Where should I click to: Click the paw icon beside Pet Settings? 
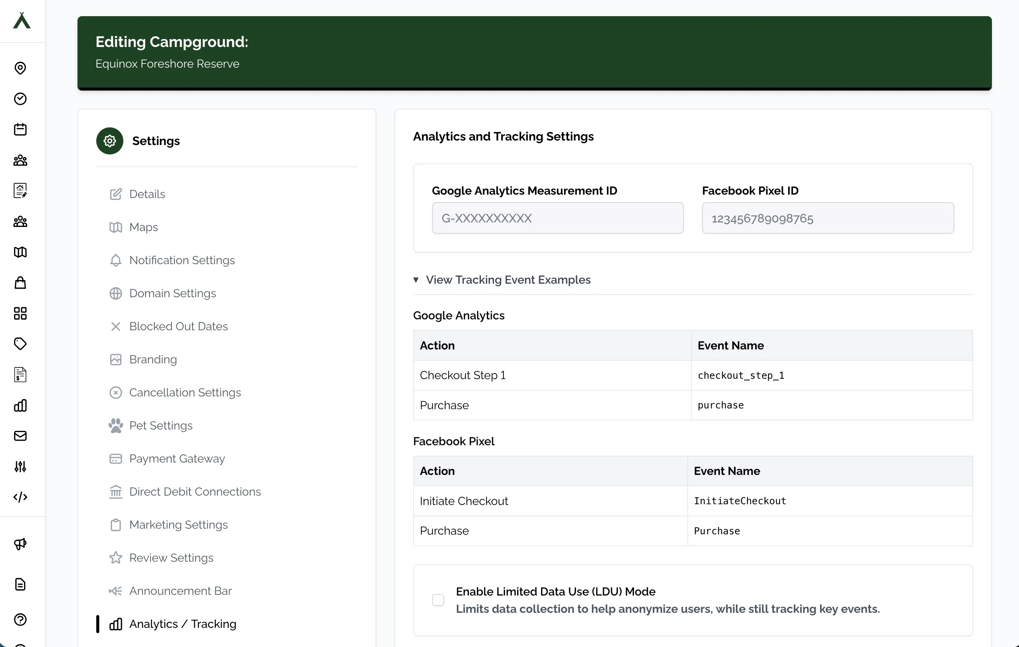pyautogui.click(x=115, y=425)
